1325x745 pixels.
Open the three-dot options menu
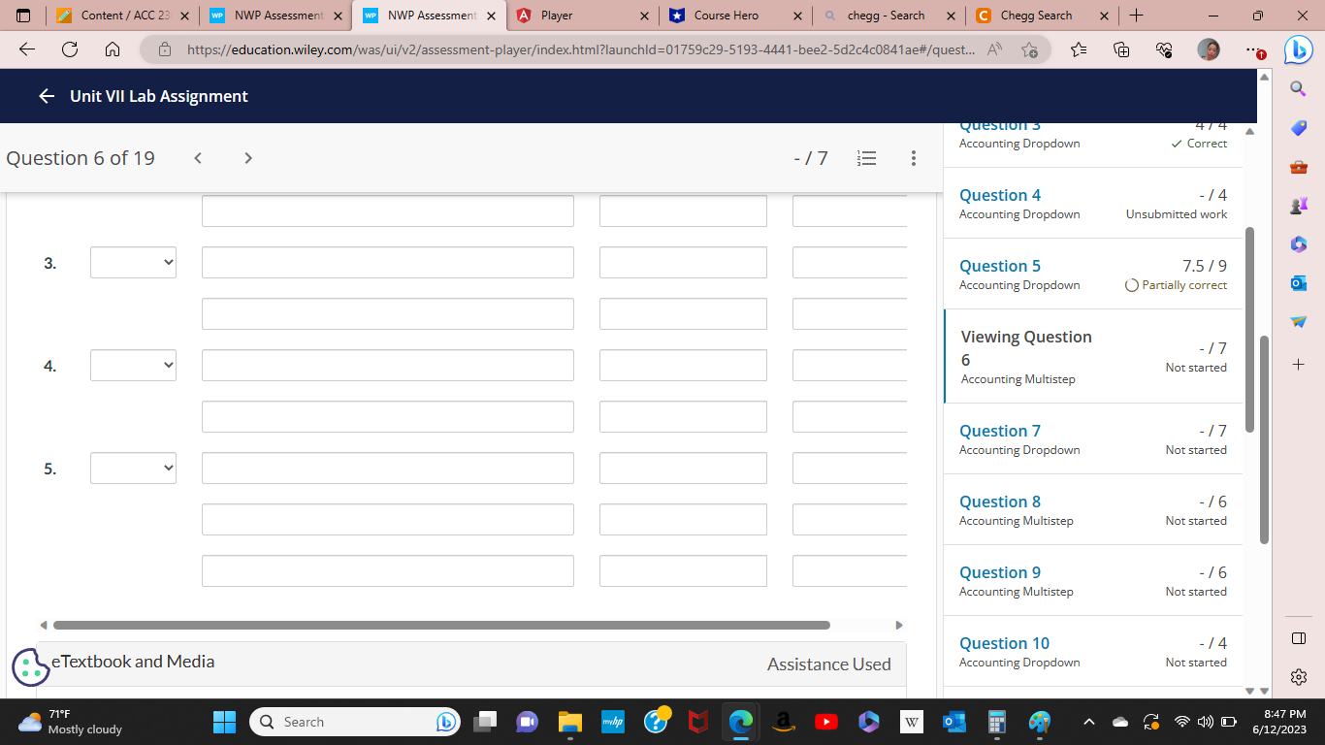(913, 158)
